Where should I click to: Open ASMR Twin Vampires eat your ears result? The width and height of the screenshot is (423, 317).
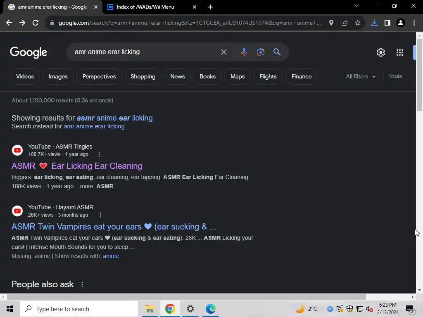point(114,227)
